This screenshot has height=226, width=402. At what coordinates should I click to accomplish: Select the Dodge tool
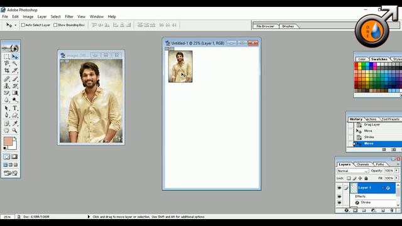(x=14, y=100)
